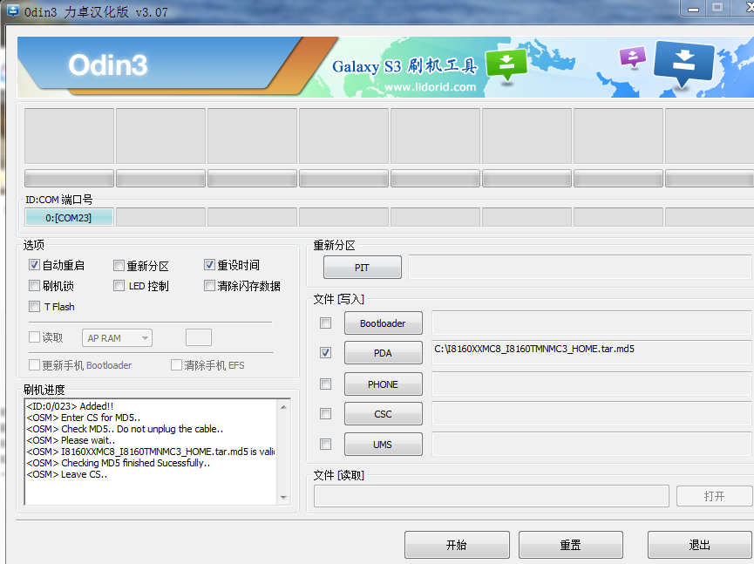Click the small field beside AP RAM

coord(199,337)
